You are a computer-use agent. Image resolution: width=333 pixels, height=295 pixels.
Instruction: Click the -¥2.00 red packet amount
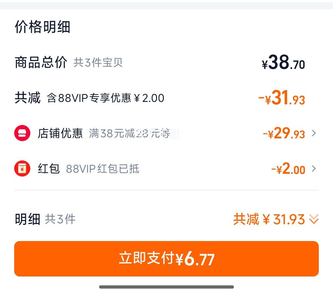pyautogui.click(x=288, y=169)
